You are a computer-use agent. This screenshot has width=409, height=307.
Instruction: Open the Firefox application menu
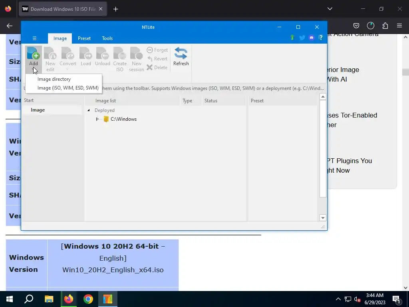(x=399, y=26)
